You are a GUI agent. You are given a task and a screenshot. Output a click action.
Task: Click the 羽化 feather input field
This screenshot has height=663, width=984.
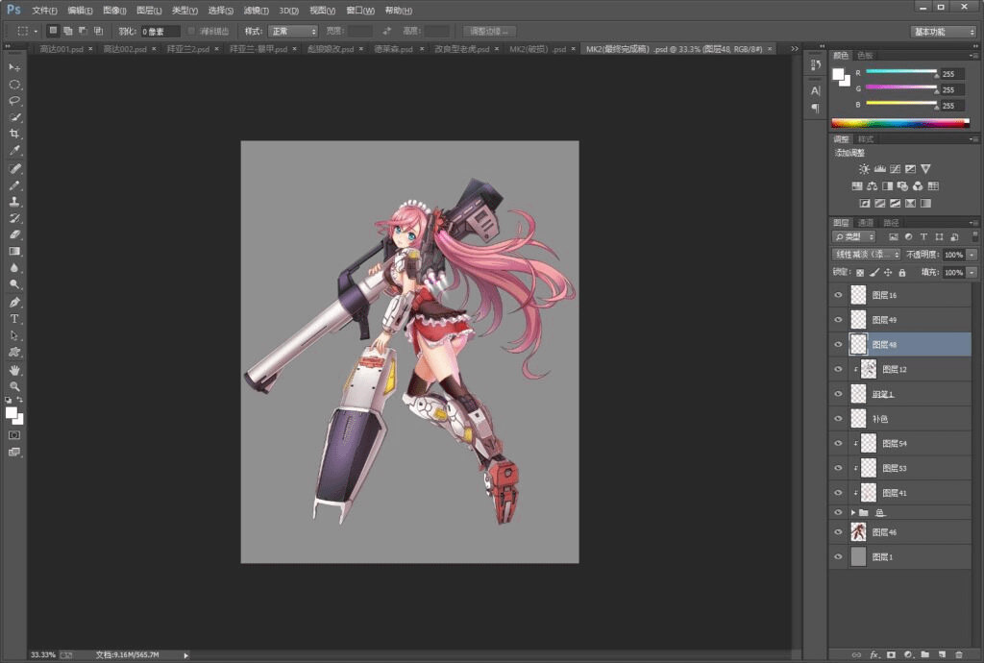click(160, 32)
